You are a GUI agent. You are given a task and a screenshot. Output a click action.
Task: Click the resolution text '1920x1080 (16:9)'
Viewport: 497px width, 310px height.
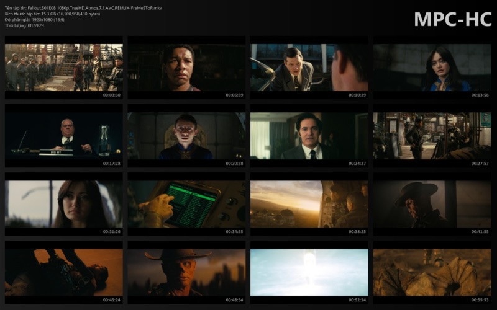(x=48, y=20)
